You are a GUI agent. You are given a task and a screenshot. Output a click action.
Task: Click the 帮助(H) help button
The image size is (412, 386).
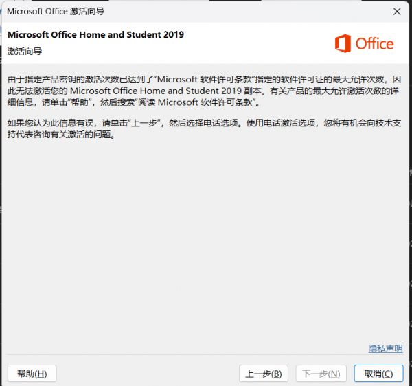[32, 374]
